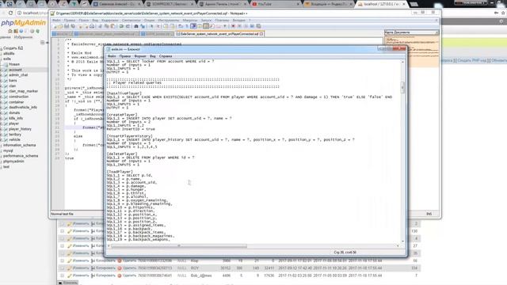Click Redo icon in Notepad++ toolbar

click(128, 26)
